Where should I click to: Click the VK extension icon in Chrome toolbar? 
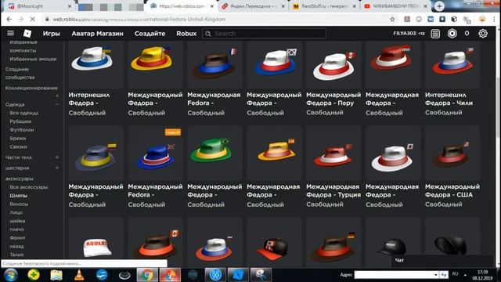click(x=431, y=19)
